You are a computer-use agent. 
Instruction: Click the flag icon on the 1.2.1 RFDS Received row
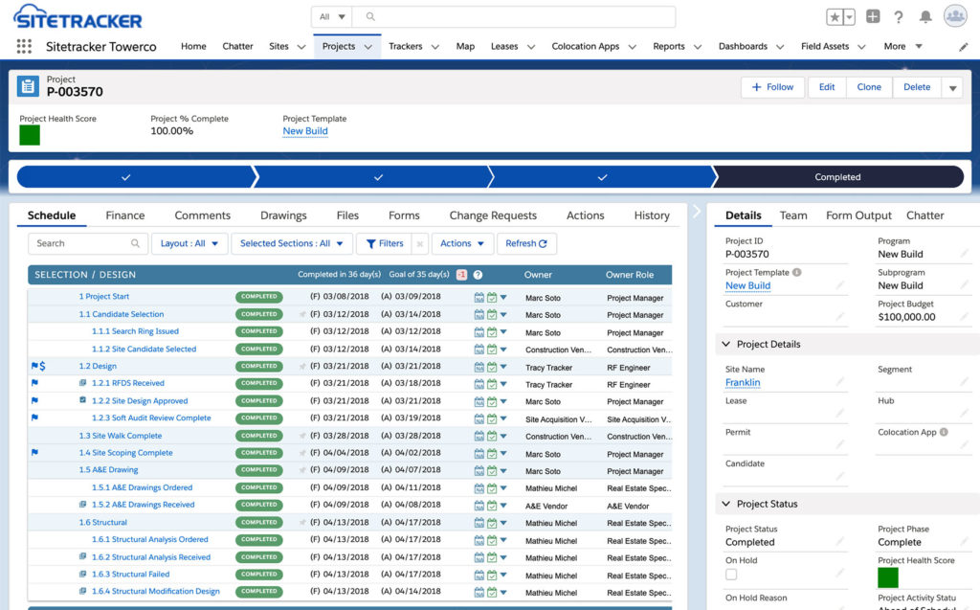click(34, 383)
